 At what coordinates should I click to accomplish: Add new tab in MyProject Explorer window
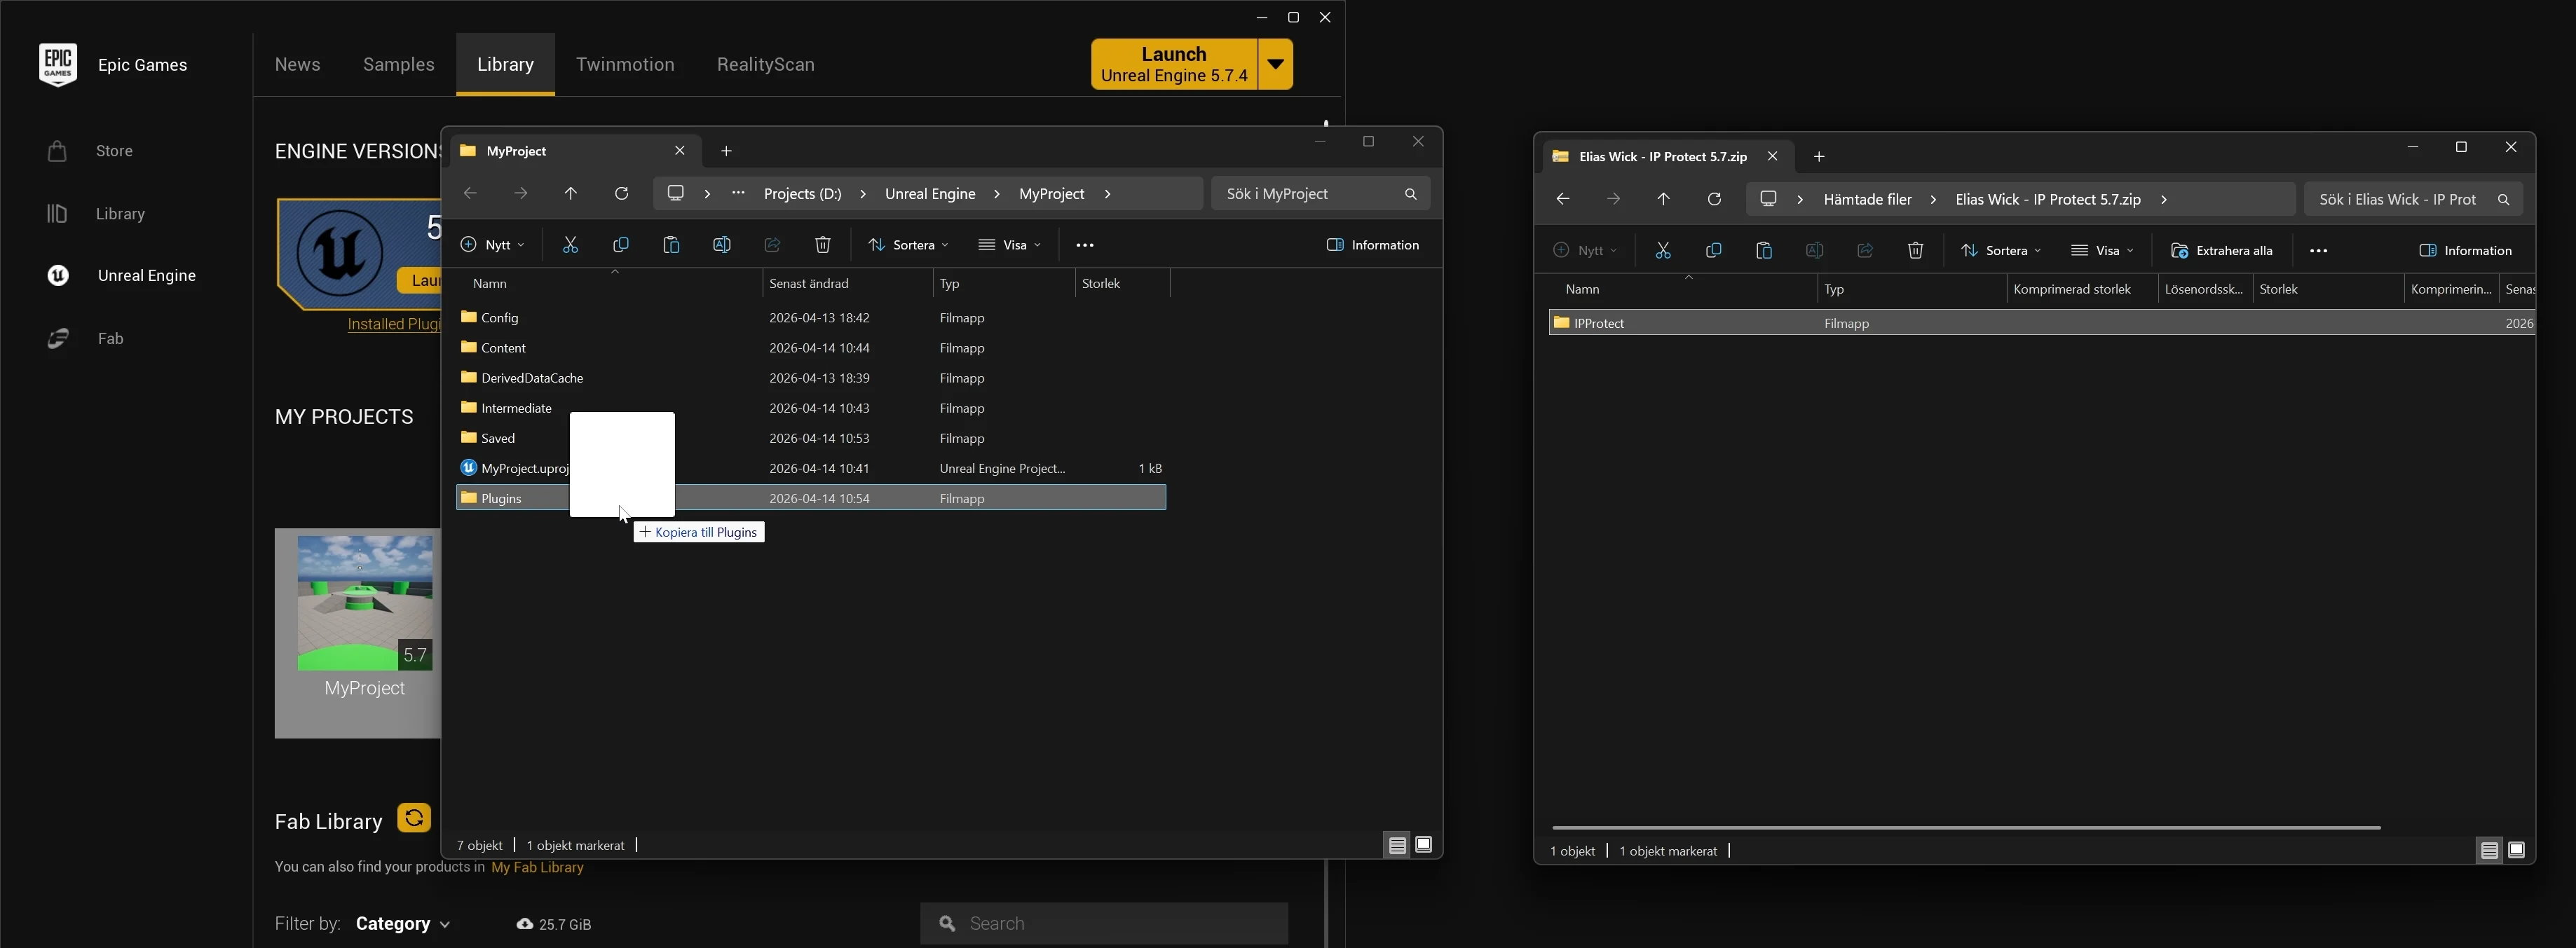coord(727,152)
